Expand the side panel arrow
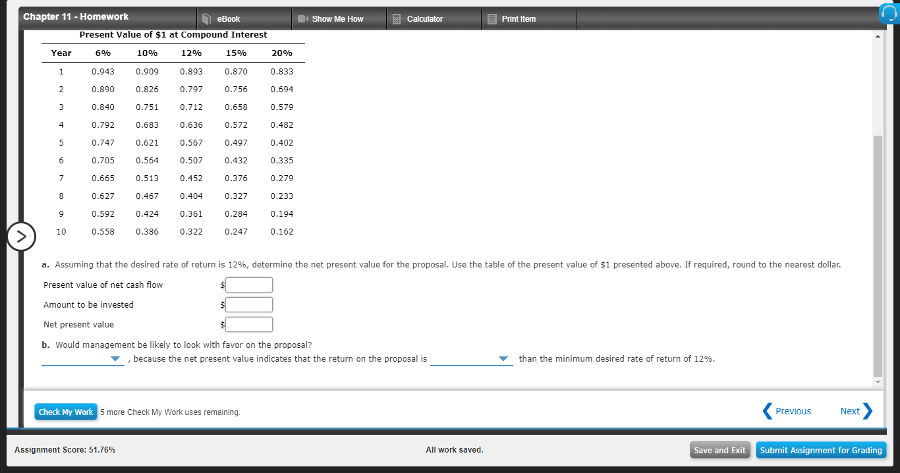 22,236
